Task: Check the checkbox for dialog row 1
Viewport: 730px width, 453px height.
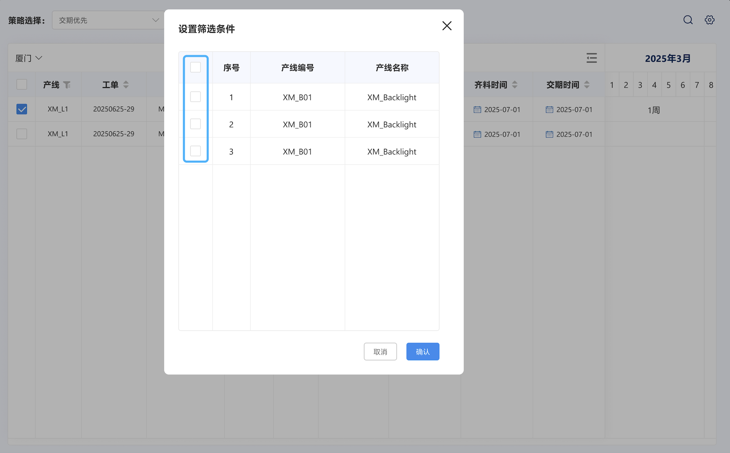Action: pyautogui.click(x=195, y=97)
